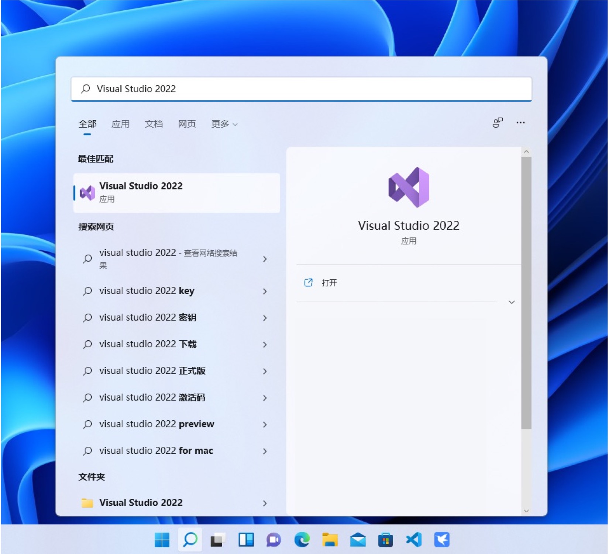Click the scrollbar up arrow

(x=526, y=152)
